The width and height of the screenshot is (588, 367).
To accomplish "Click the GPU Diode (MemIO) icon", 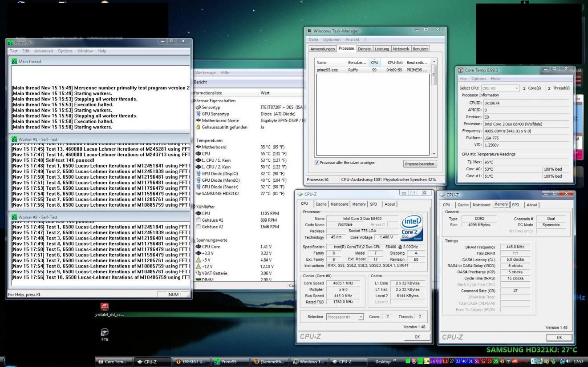I will tap(199, 180).
